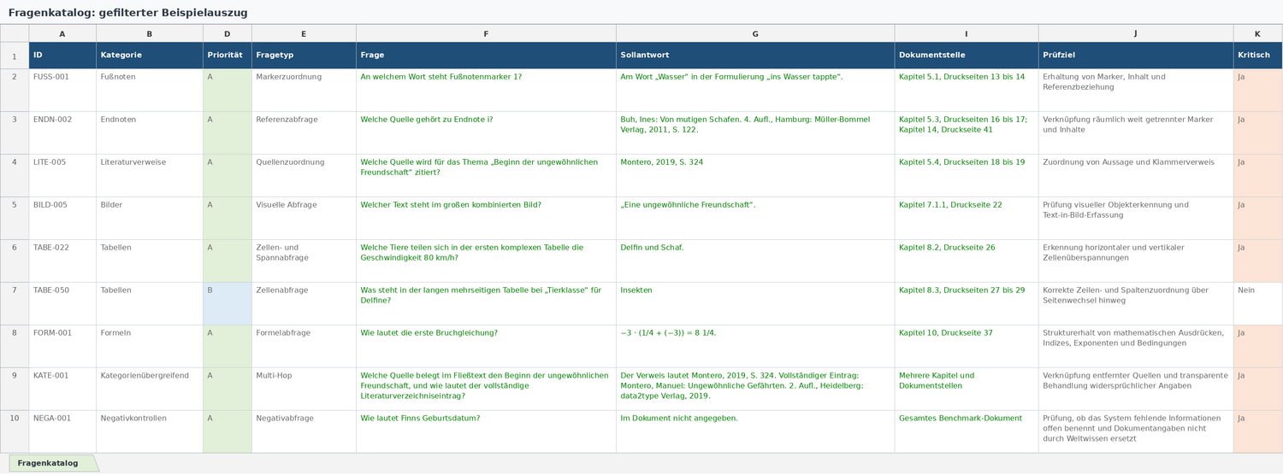Click the Literaturverweise category cell
This screenshot has height=475, width=1283.
(x=150, y=176)
